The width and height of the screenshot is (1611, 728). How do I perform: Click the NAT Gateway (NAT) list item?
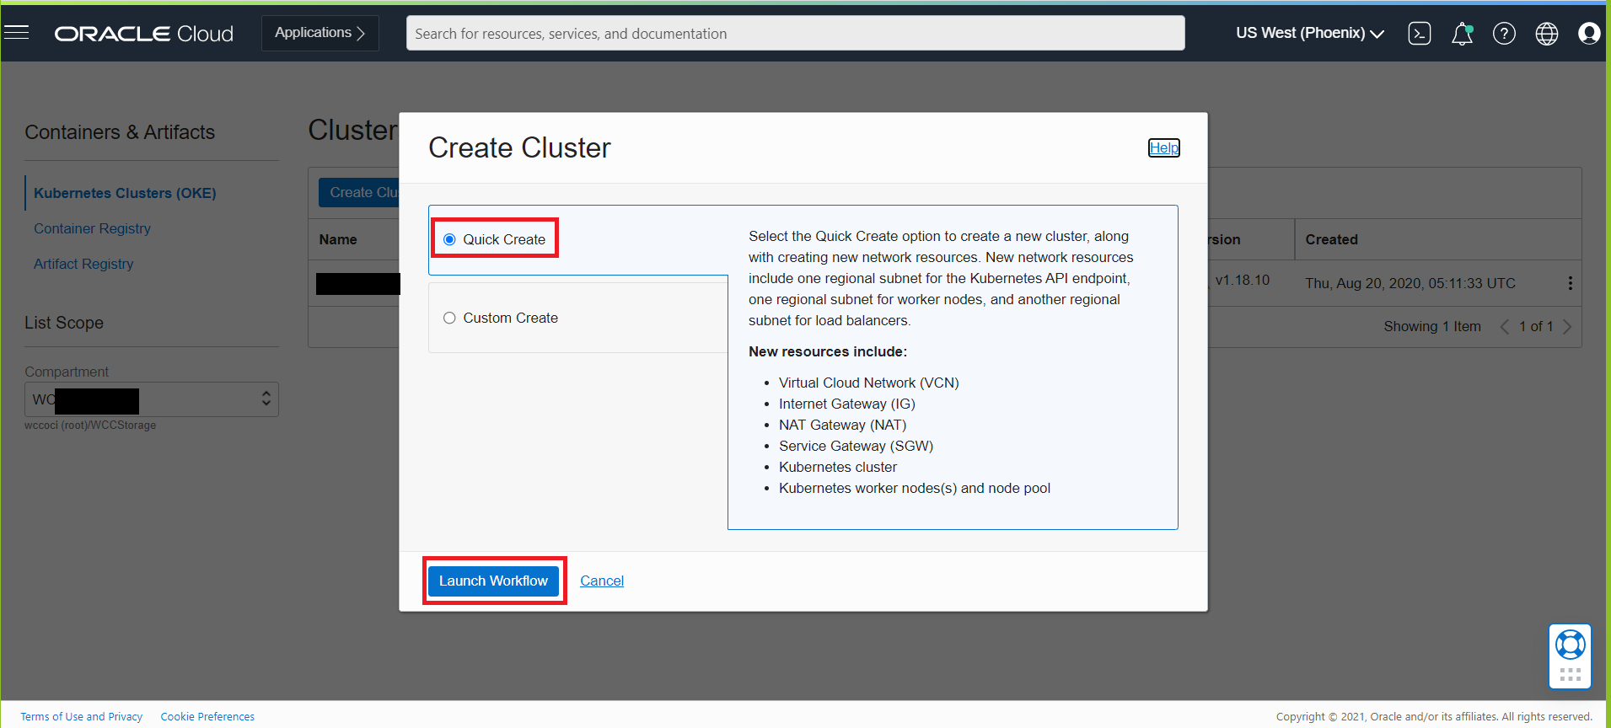click(843, 425)
